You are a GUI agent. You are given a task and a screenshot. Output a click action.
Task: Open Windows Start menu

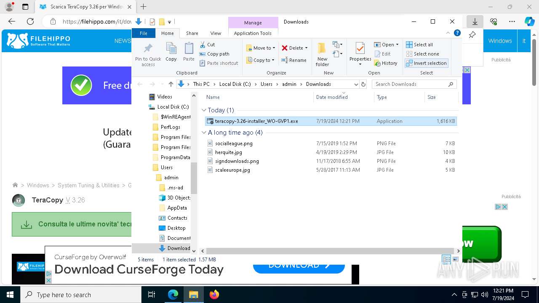coord(10,295)
